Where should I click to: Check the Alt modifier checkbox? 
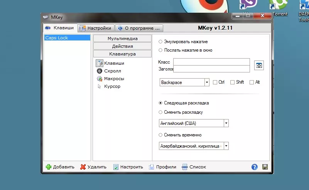pyautogui.click(x=252, y=82)
